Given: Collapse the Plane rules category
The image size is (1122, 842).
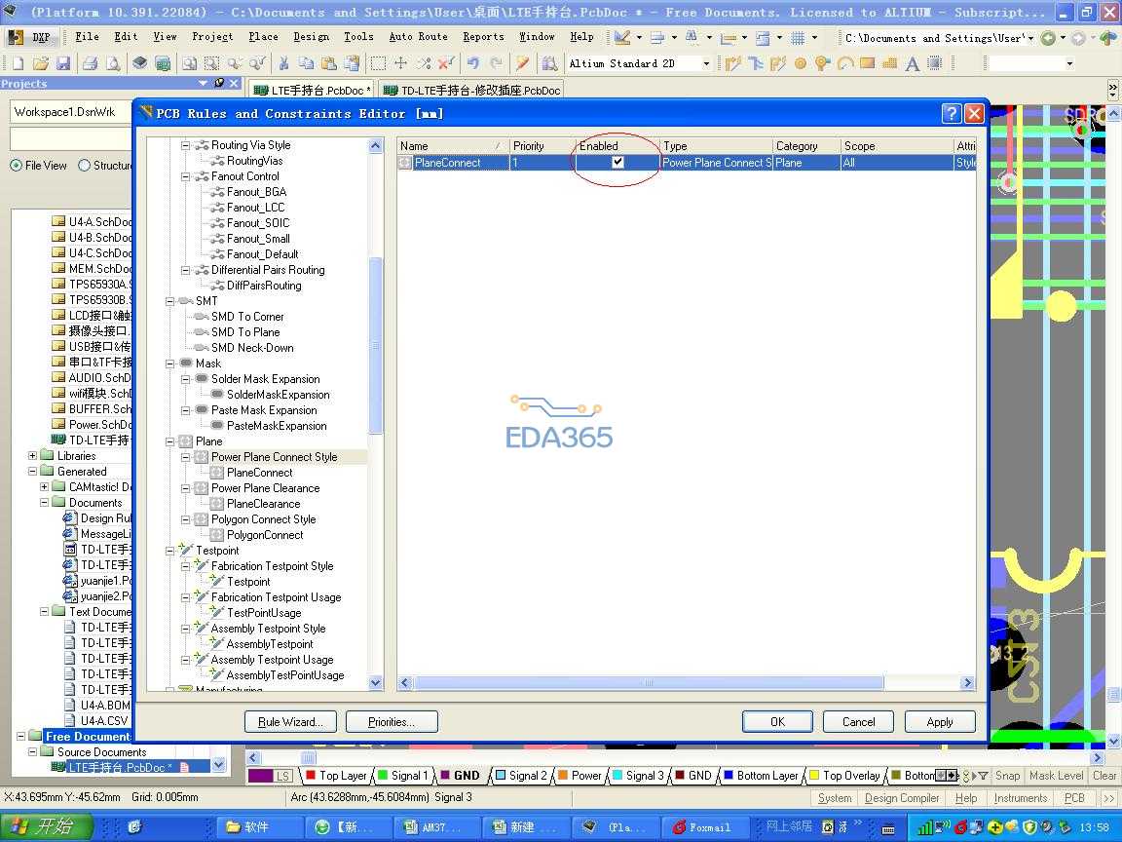Looking at the screenshot, I should pyautogui.click(x=170, y=441).
